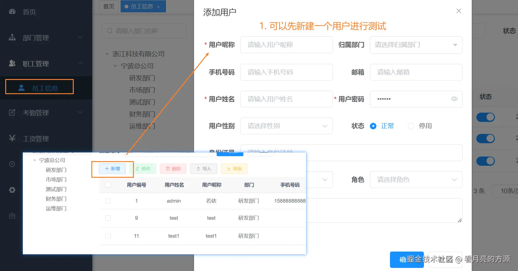Collapse 宁波总公司 node in inset panel

pyautogui.click(x=35, y=160)
